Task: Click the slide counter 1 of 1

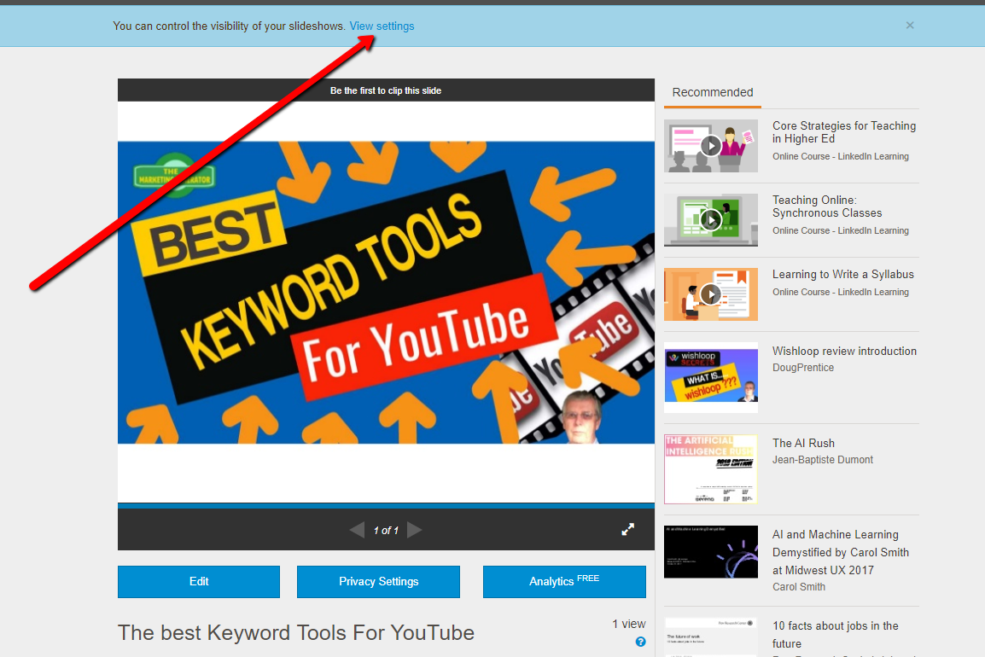Action: coord(386,531)
